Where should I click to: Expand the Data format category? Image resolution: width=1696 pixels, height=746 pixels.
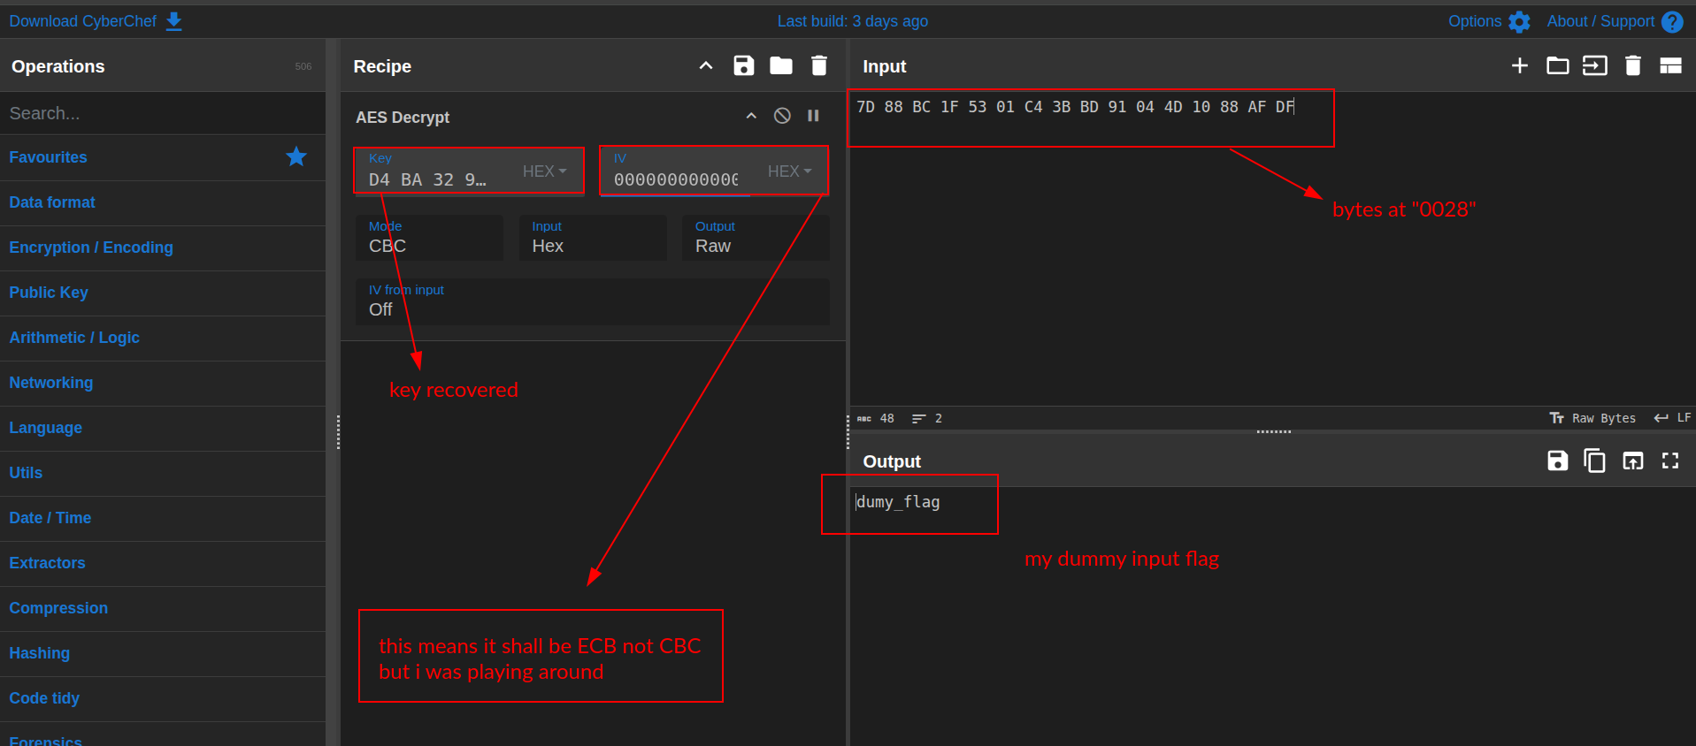(x=163, y=202)
